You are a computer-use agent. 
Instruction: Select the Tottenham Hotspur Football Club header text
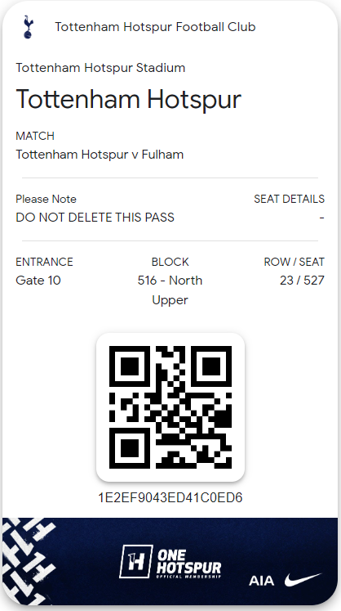click(x=155, y=27)
